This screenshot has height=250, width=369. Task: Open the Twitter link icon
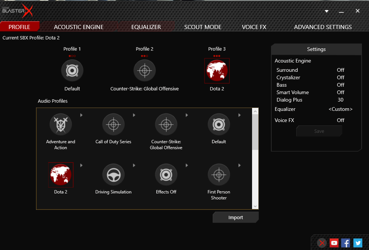(x=357, y=243)
